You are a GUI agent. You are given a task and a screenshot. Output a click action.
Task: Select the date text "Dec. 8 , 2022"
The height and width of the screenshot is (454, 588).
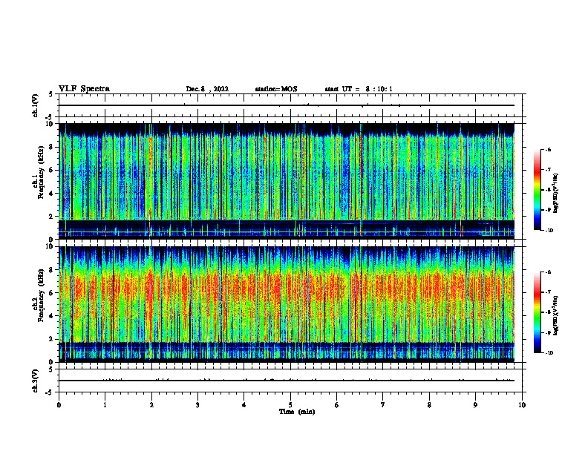click(x=207, y=89)
